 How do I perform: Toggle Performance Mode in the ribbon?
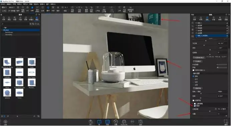tap(23, 9)
